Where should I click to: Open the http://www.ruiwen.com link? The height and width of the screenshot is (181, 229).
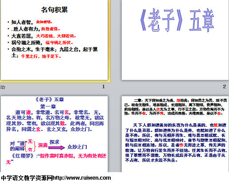coord(82,178)
